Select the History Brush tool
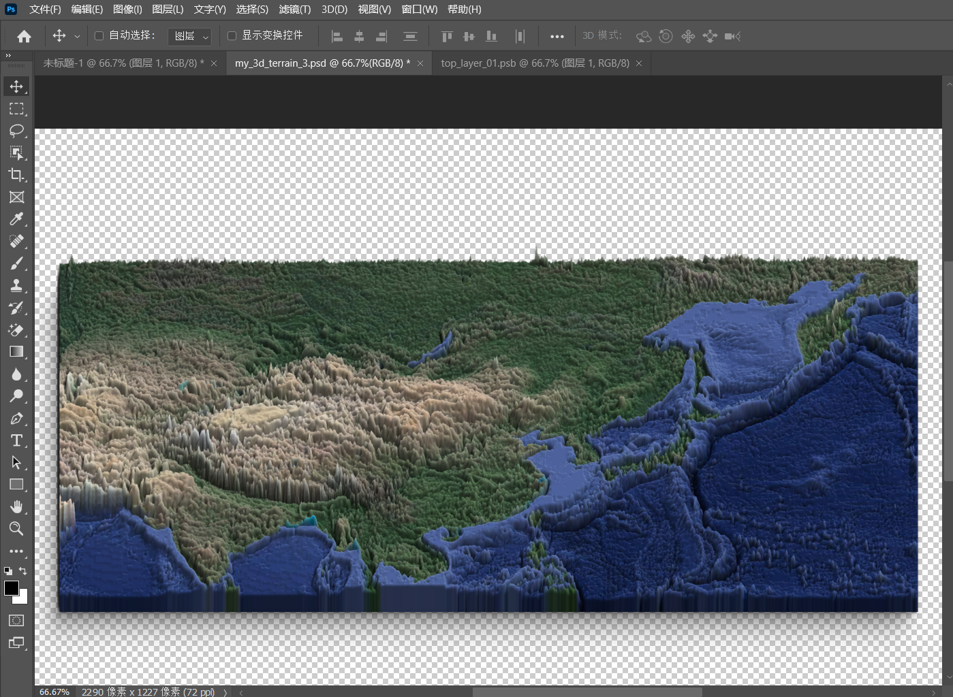Viewport: 953px width, 697px height. coord(16,308)
